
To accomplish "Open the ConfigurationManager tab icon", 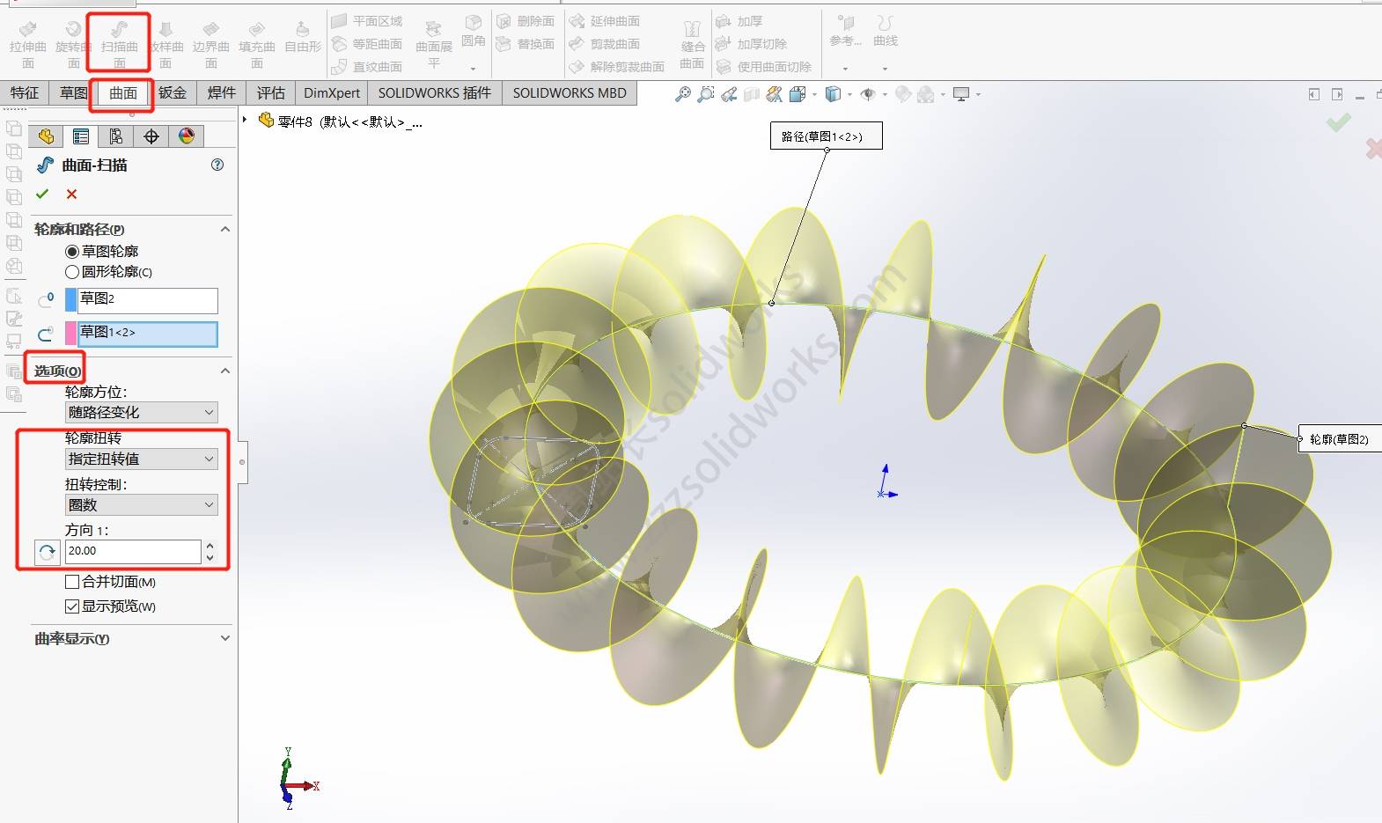I will click(116, 136).
